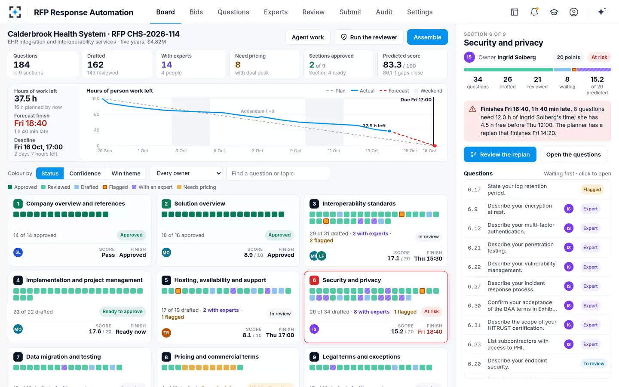Click the SL avatar on Company overview card
This screenshot has width=619, height=387.
click(18, 252)
